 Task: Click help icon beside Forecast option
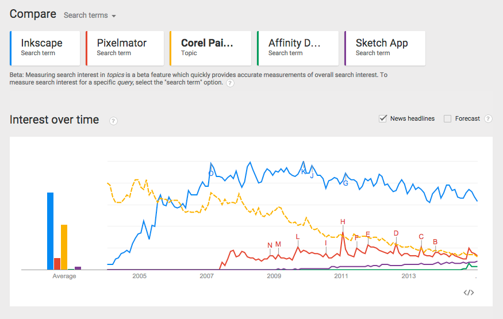(488, 119)
